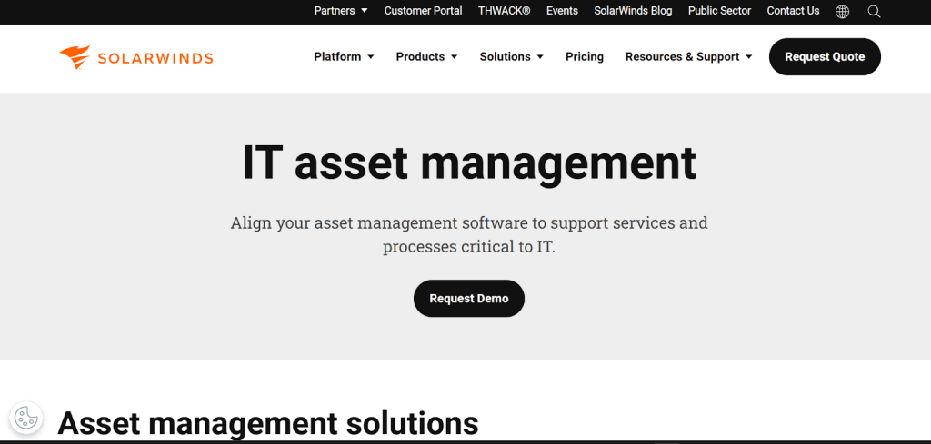This screenshot has height=444, width=931.
Task: Navigate to Public Sector page
Action: click(719, 11)
